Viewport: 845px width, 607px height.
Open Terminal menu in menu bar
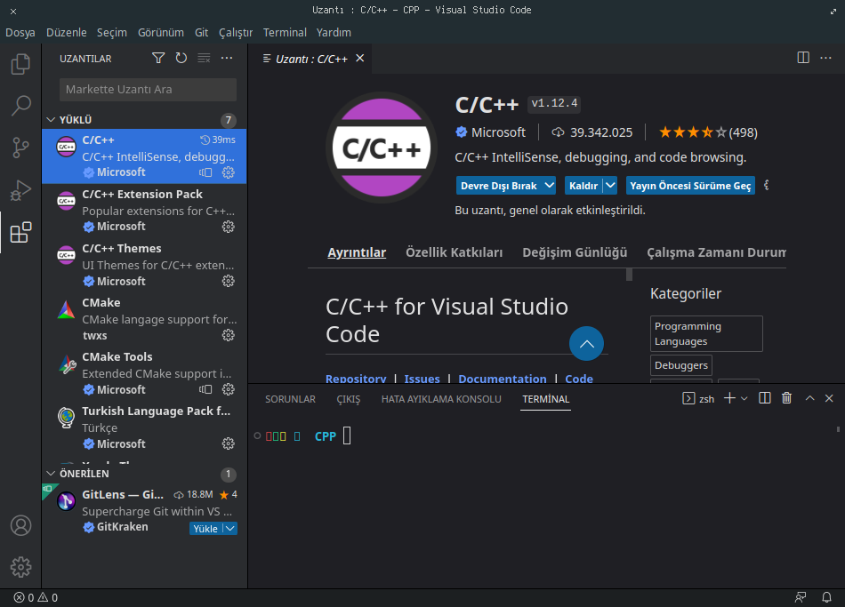[285, 32]
